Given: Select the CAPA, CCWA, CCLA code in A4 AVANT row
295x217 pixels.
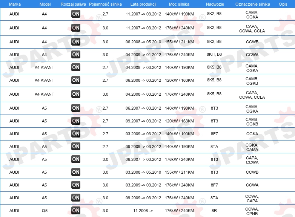Looking at the screenshot, I should tap(252, 95).
